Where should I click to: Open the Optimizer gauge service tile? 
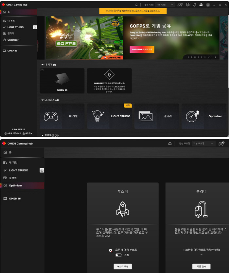[204, 116]
